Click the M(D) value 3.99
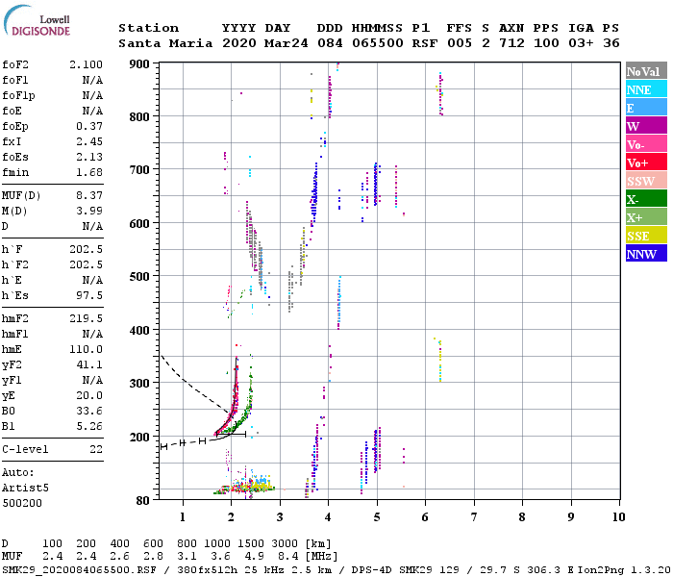Viewport: 673px width, 577px height. pos(89,211)
